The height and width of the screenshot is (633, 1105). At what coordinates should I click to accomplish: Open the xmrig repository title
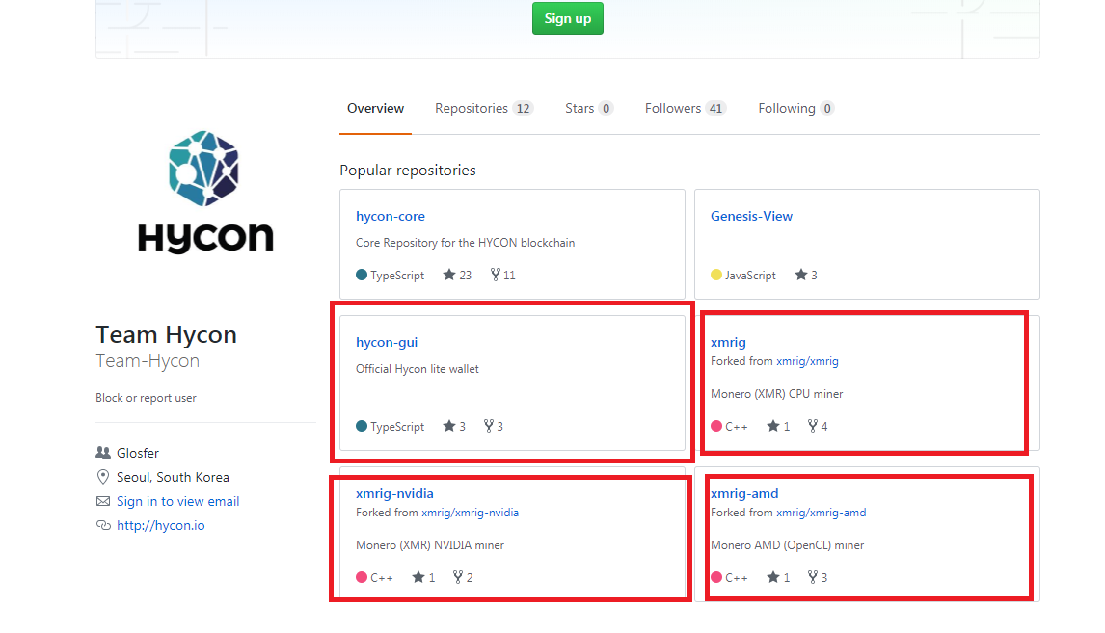pyautogui.click(x=728, y=342)
